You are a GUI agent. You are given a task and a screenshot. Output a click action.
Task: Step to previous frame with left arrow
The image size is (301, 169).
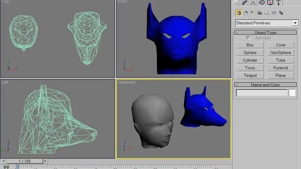click(4, 161)
